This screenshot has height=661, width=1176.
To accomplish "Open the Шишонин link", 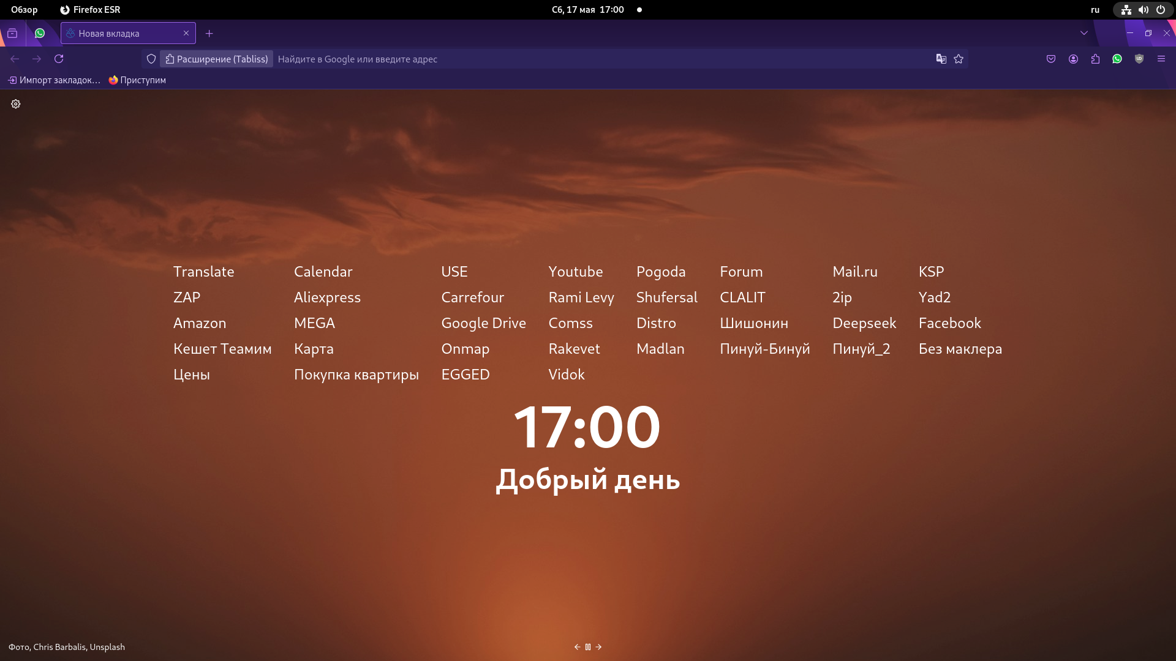I will click(754, 323).
